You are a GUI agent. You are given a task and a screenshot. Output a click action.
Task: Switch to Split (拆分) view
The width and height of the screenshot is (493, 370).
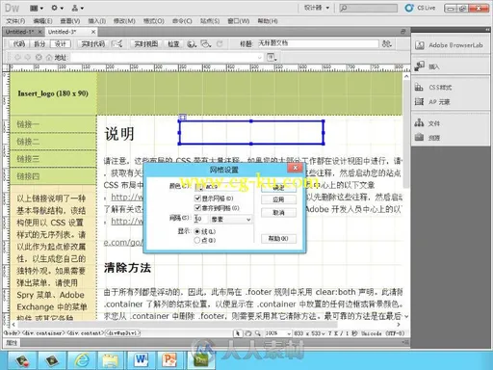(39, 43)
